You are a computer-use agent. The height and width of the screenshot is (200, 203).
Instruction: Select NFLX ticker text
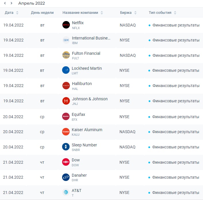tap(76, 28)
